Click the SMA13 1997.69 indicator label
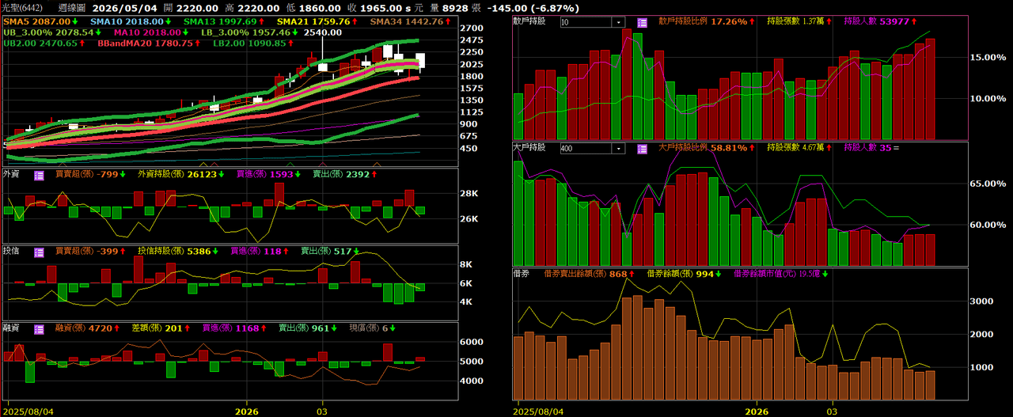1013x417 pixels. pyautogui.click(x=226, y=21)
